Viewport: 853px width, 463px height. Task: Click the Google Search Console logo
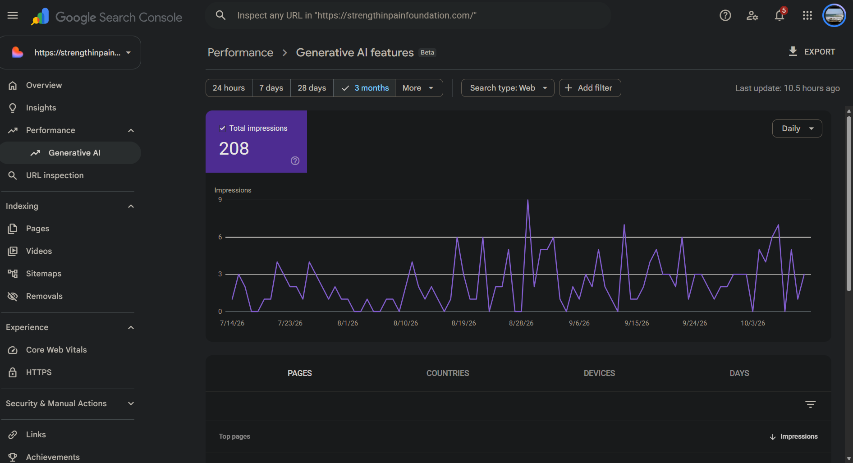point(107,17)
